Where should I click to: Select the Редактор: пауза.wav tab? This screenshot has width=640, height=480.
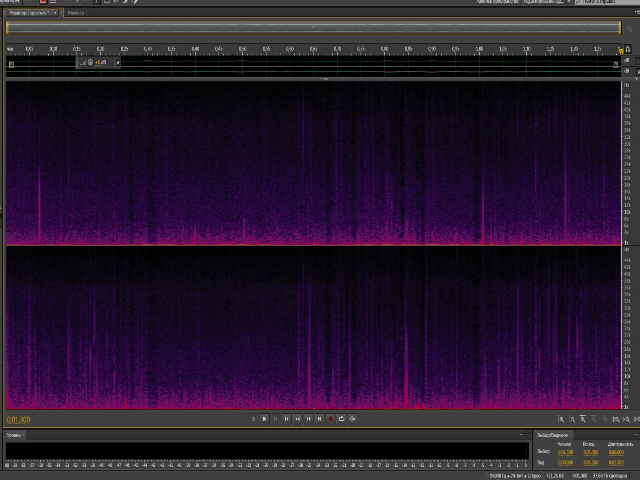coord(29,13)
